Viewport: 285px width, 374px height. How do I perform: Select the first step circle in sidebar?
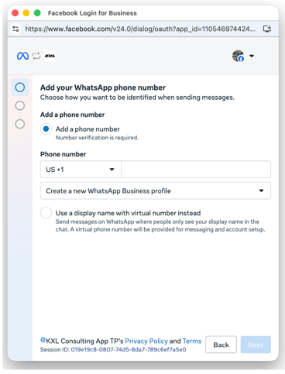tap(20, 87)
